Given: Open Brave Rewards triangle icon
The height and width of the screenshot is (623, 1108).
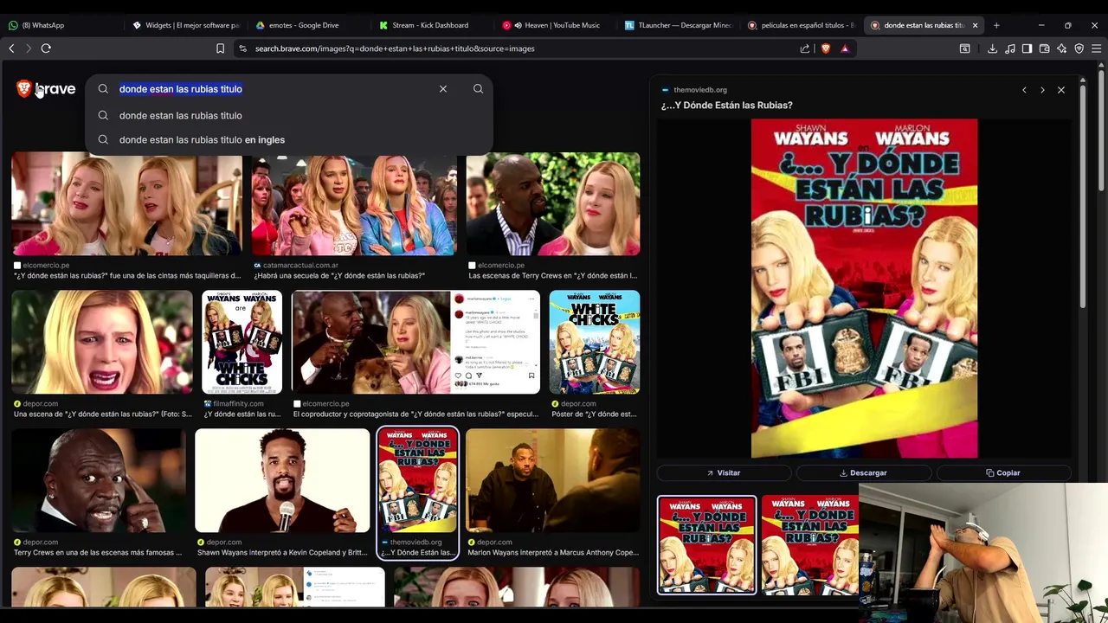Looking at the screenshot, I should [x=845, y=48].
